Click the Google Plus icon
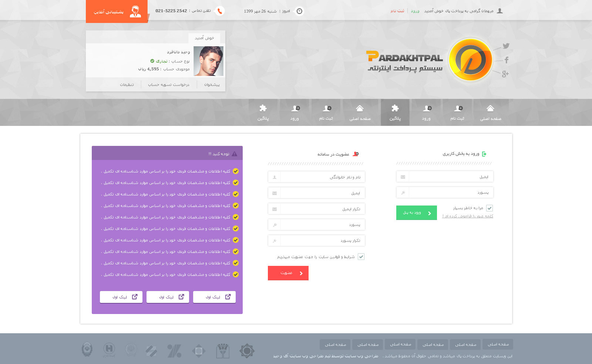The width and height of the screenshot is (592, 364). pos(505,74)
